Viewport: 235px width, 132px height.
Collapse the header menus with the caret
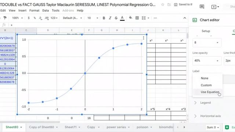click(x=185, y=18)
